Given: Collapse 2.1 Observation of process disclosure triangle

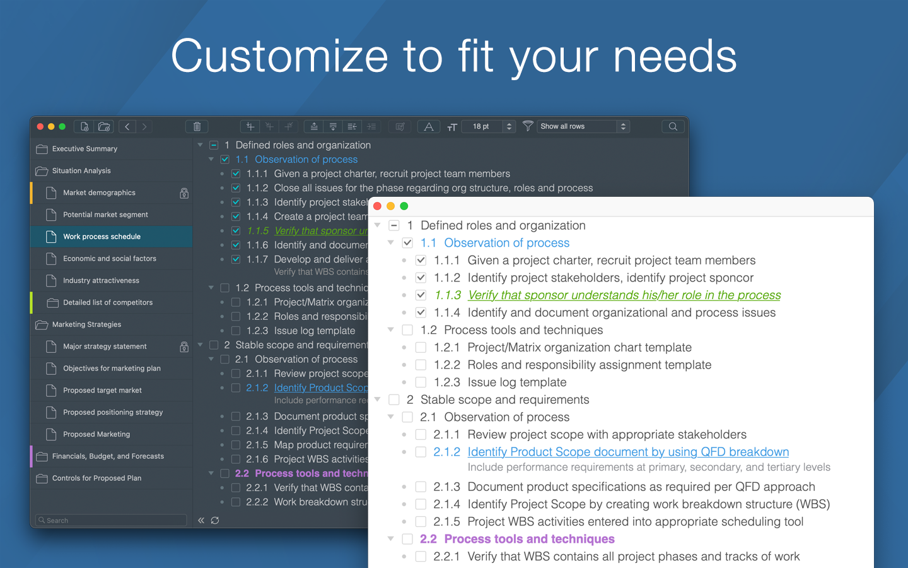Looking at the screenshot, I should [x=390, y=417].
